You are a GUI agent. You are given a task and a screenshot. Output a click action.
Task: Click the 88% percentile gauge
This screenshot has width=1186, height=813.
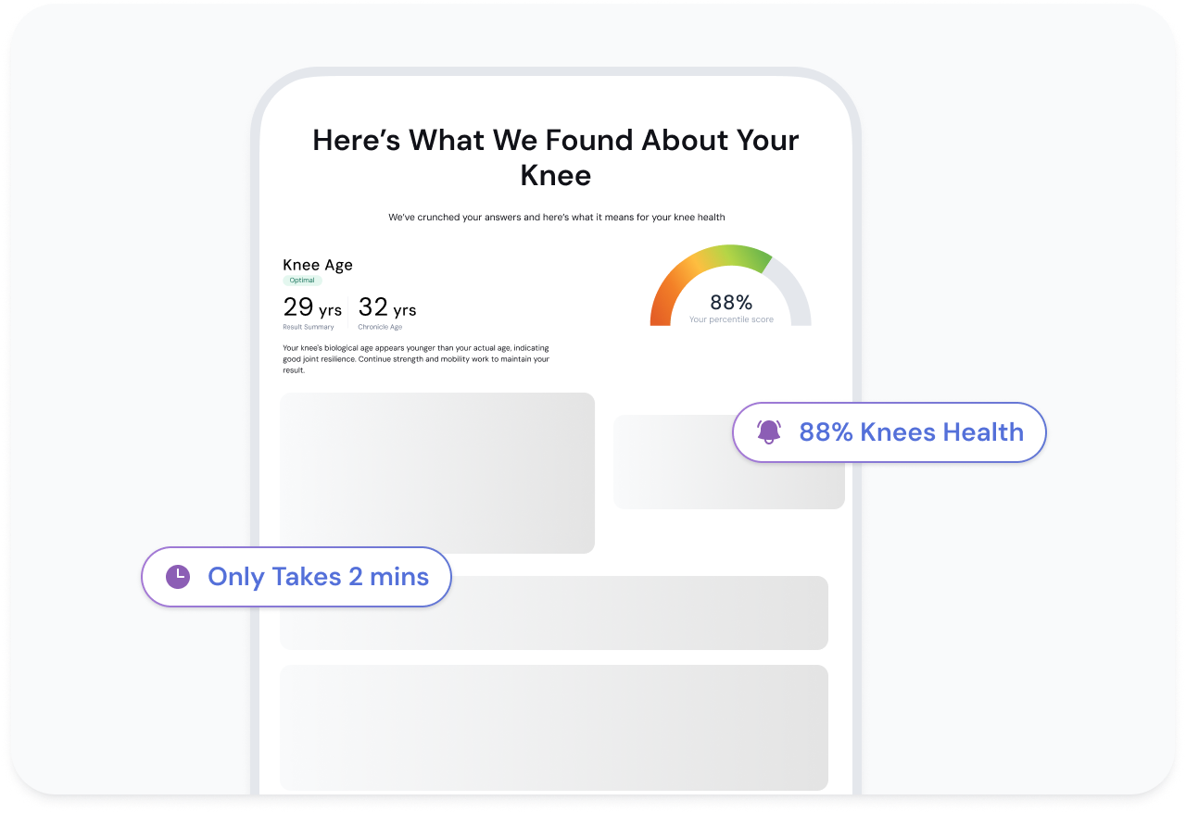(x=730, y=285)
